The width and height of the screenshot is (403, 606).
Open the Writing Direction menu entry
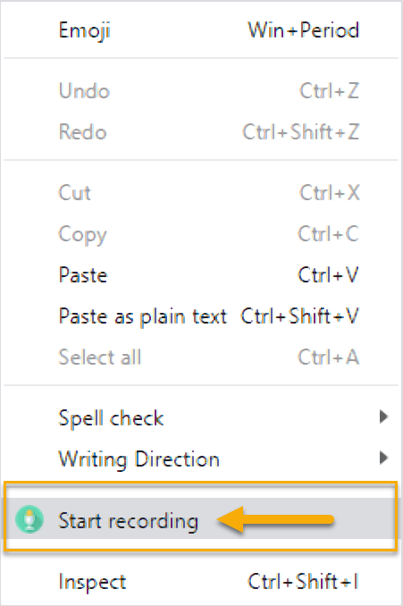201,459
